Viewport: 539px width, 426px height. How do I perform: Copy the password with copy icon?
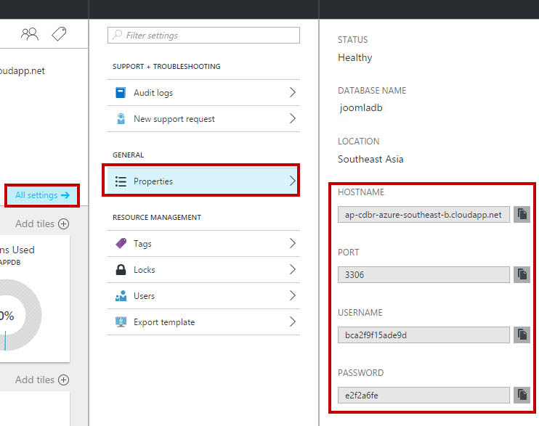pos(522,395)
